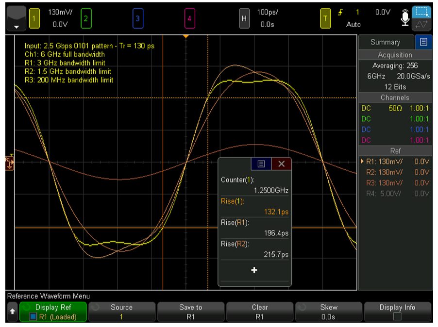The image size is (438, 327).
Task: Turn on channel 2 green button
Action: pyautogui.click(x=86, y=18)
